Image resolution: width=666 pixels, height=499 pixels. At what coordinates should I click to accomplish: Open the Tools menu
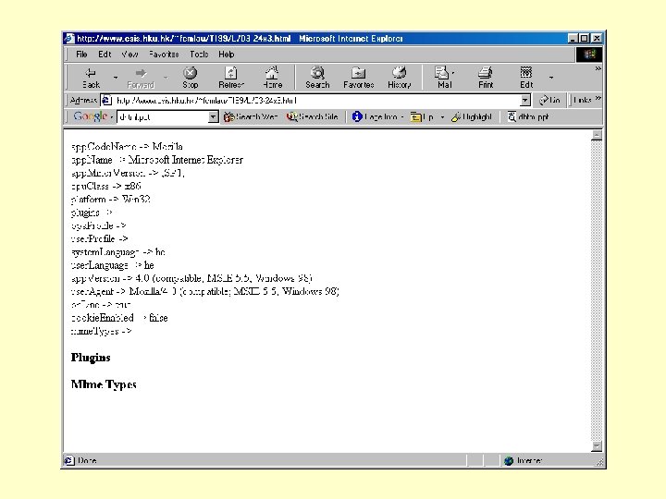coord(199,55)
